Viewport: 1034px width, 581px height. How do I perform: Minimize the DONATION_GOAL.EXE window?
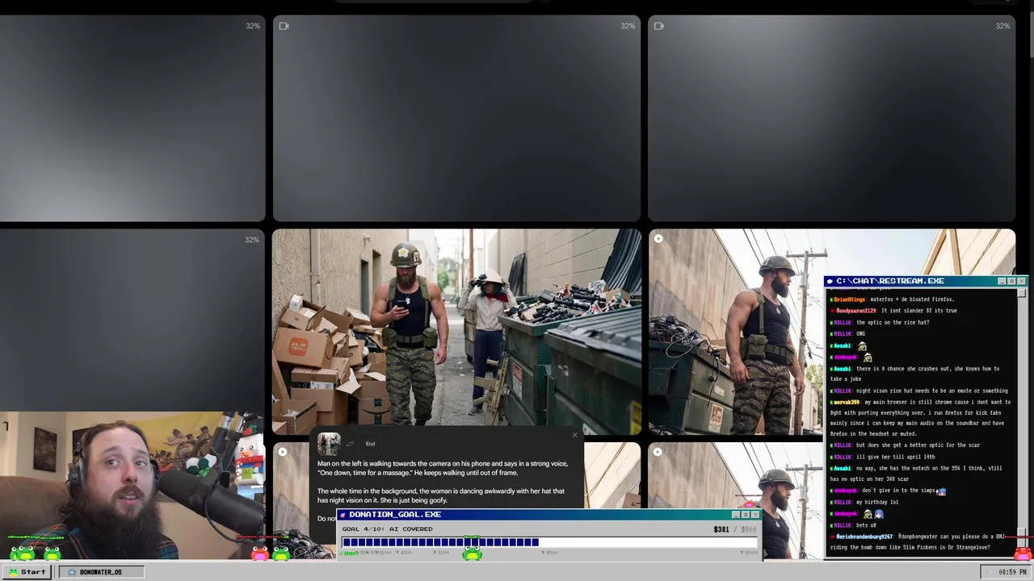pyautogui.click(x=736, y=515)
